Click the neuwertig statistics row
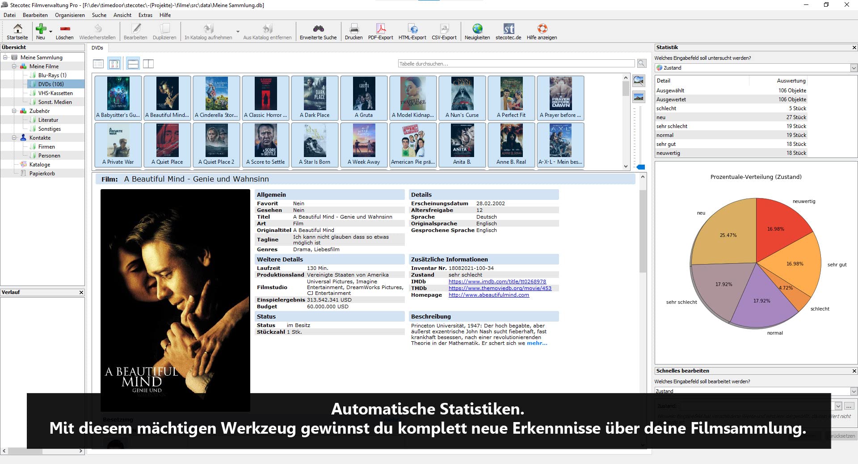Screen dimensions: 858x464 731,153
